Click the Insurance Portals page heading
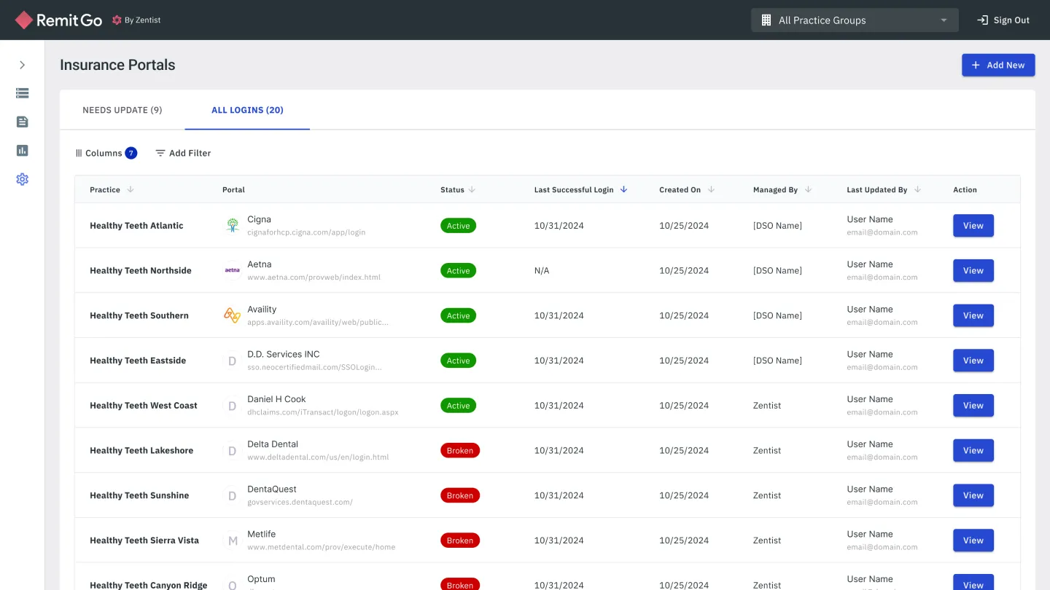 [117, 65]
